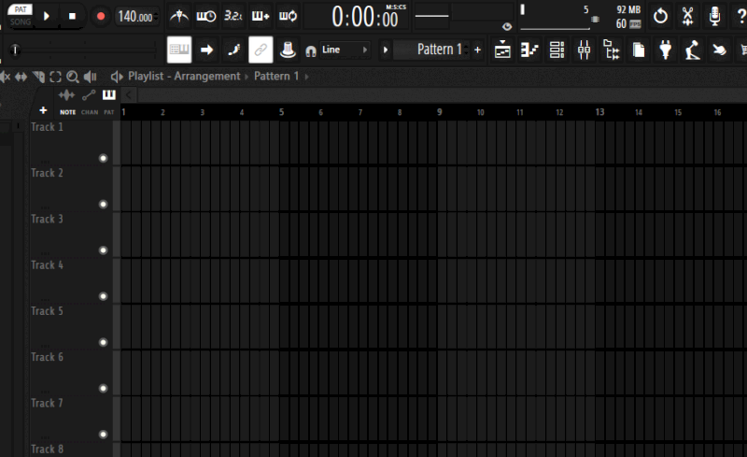This screenshot has width=747, height=457.
Task: Click the Stop button
Action: click(73, 16)
